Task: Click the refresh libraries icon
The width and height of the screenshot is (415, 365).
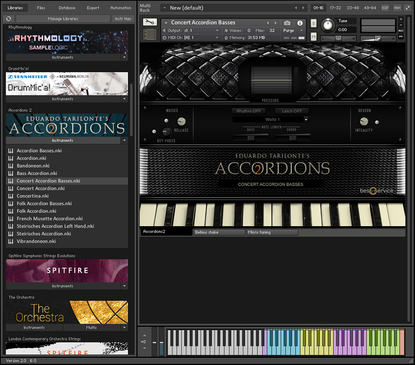Action: coord(9,18)
